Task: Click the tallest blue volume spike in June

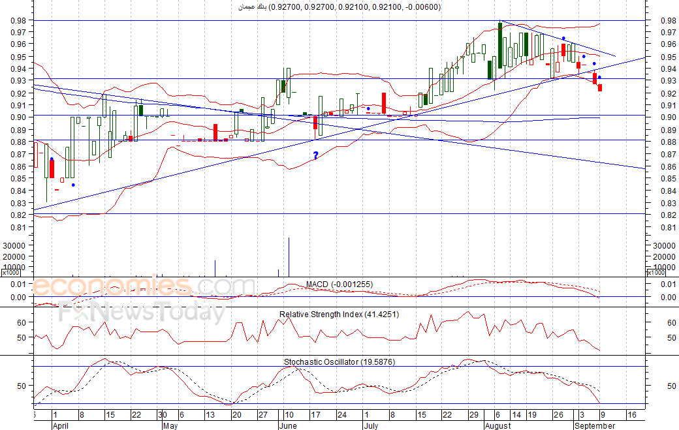Action: 289,256
